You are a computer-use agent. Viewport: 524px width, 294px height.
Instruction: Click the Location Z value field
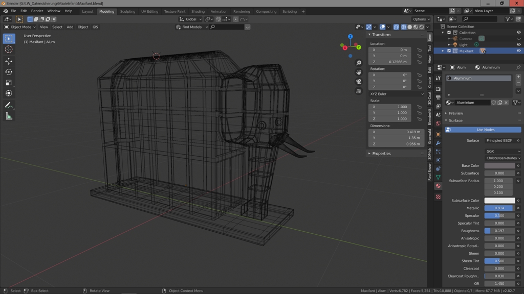pos(390,62)
